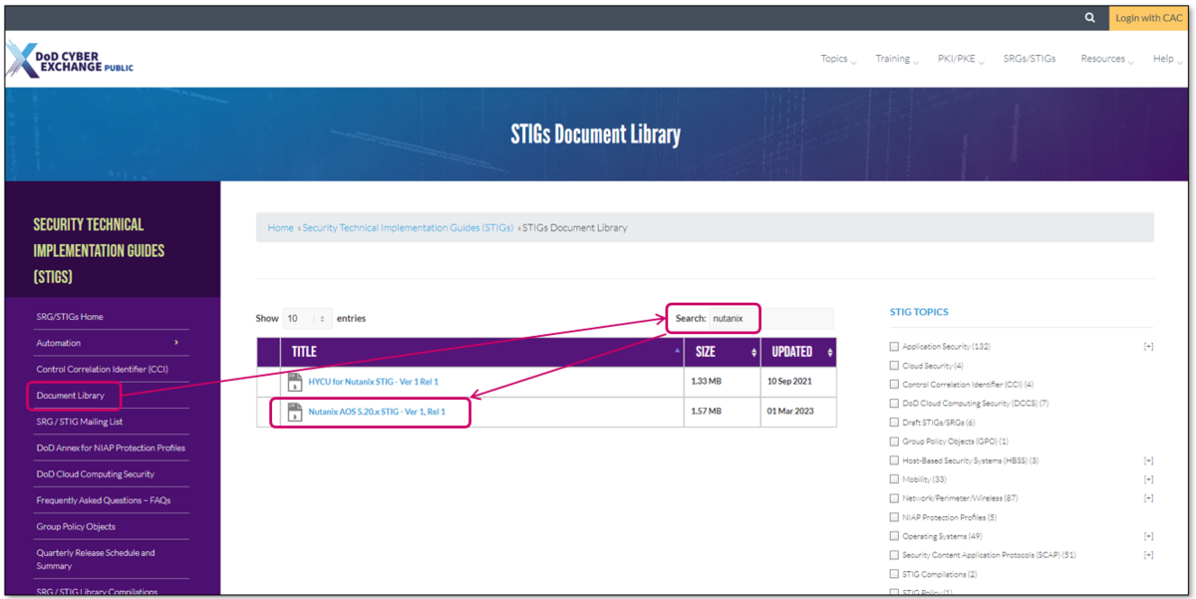Check Host-Based Security Systems (HBSS) (3)

894,460
